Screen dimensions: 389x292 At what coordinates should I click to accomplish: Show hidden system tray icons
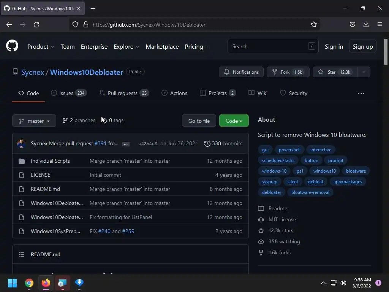click(x=323, y=283)
